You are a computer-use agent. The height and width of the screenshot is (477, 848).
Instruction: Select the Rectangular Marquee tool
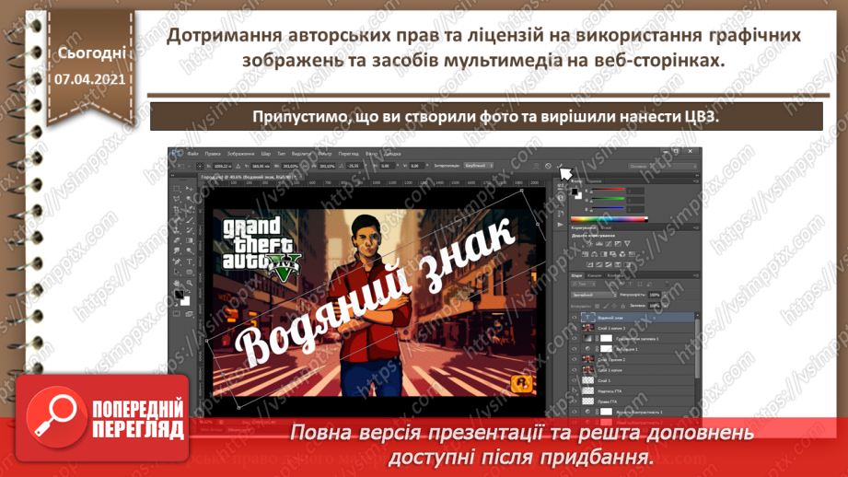[x=176, y=188]
